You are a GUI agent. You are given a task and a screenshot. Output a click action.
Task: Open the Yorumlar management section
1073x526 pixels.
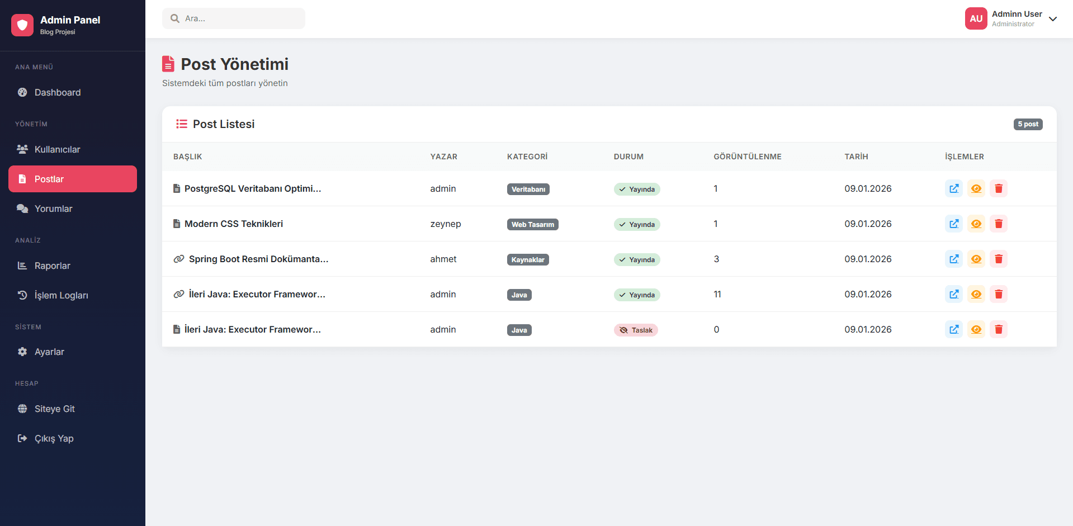[53, 208]
